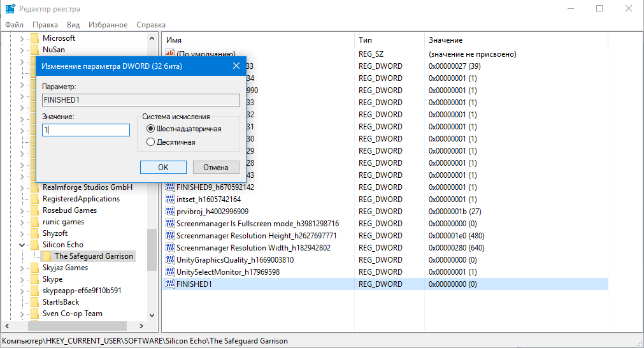
Task: Click the tree's vertical scrollbar thumb
Action: [x=152, y=250]
